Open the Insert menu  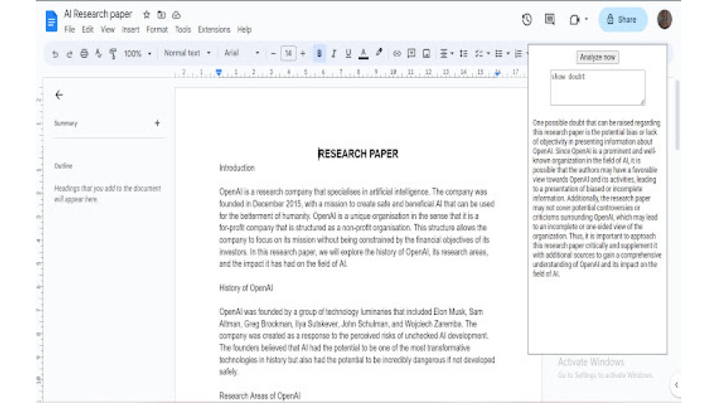(x=130, y=29)
